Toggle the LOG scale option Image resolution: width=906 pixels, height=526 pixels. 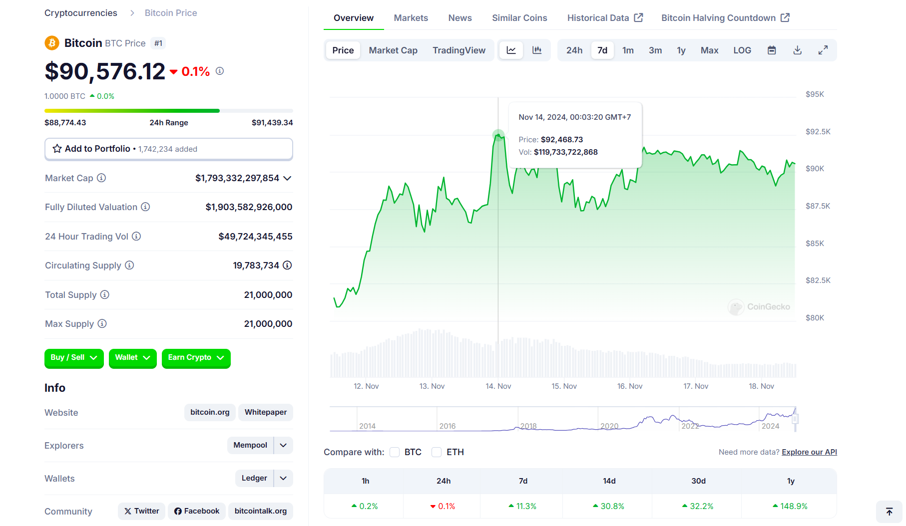tap(742, 50)
